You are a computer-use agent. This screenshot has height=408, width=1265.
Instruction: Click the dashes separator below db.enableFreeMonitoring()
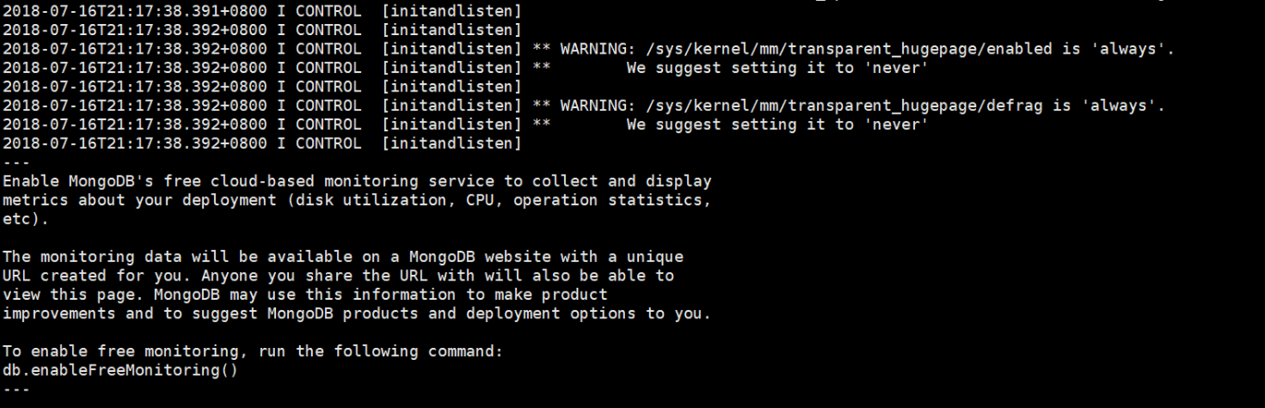pos(16,389)
